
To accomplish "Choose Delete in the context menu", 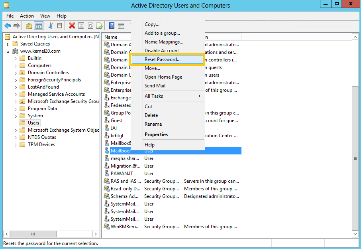I will click(x=168, y=115).
